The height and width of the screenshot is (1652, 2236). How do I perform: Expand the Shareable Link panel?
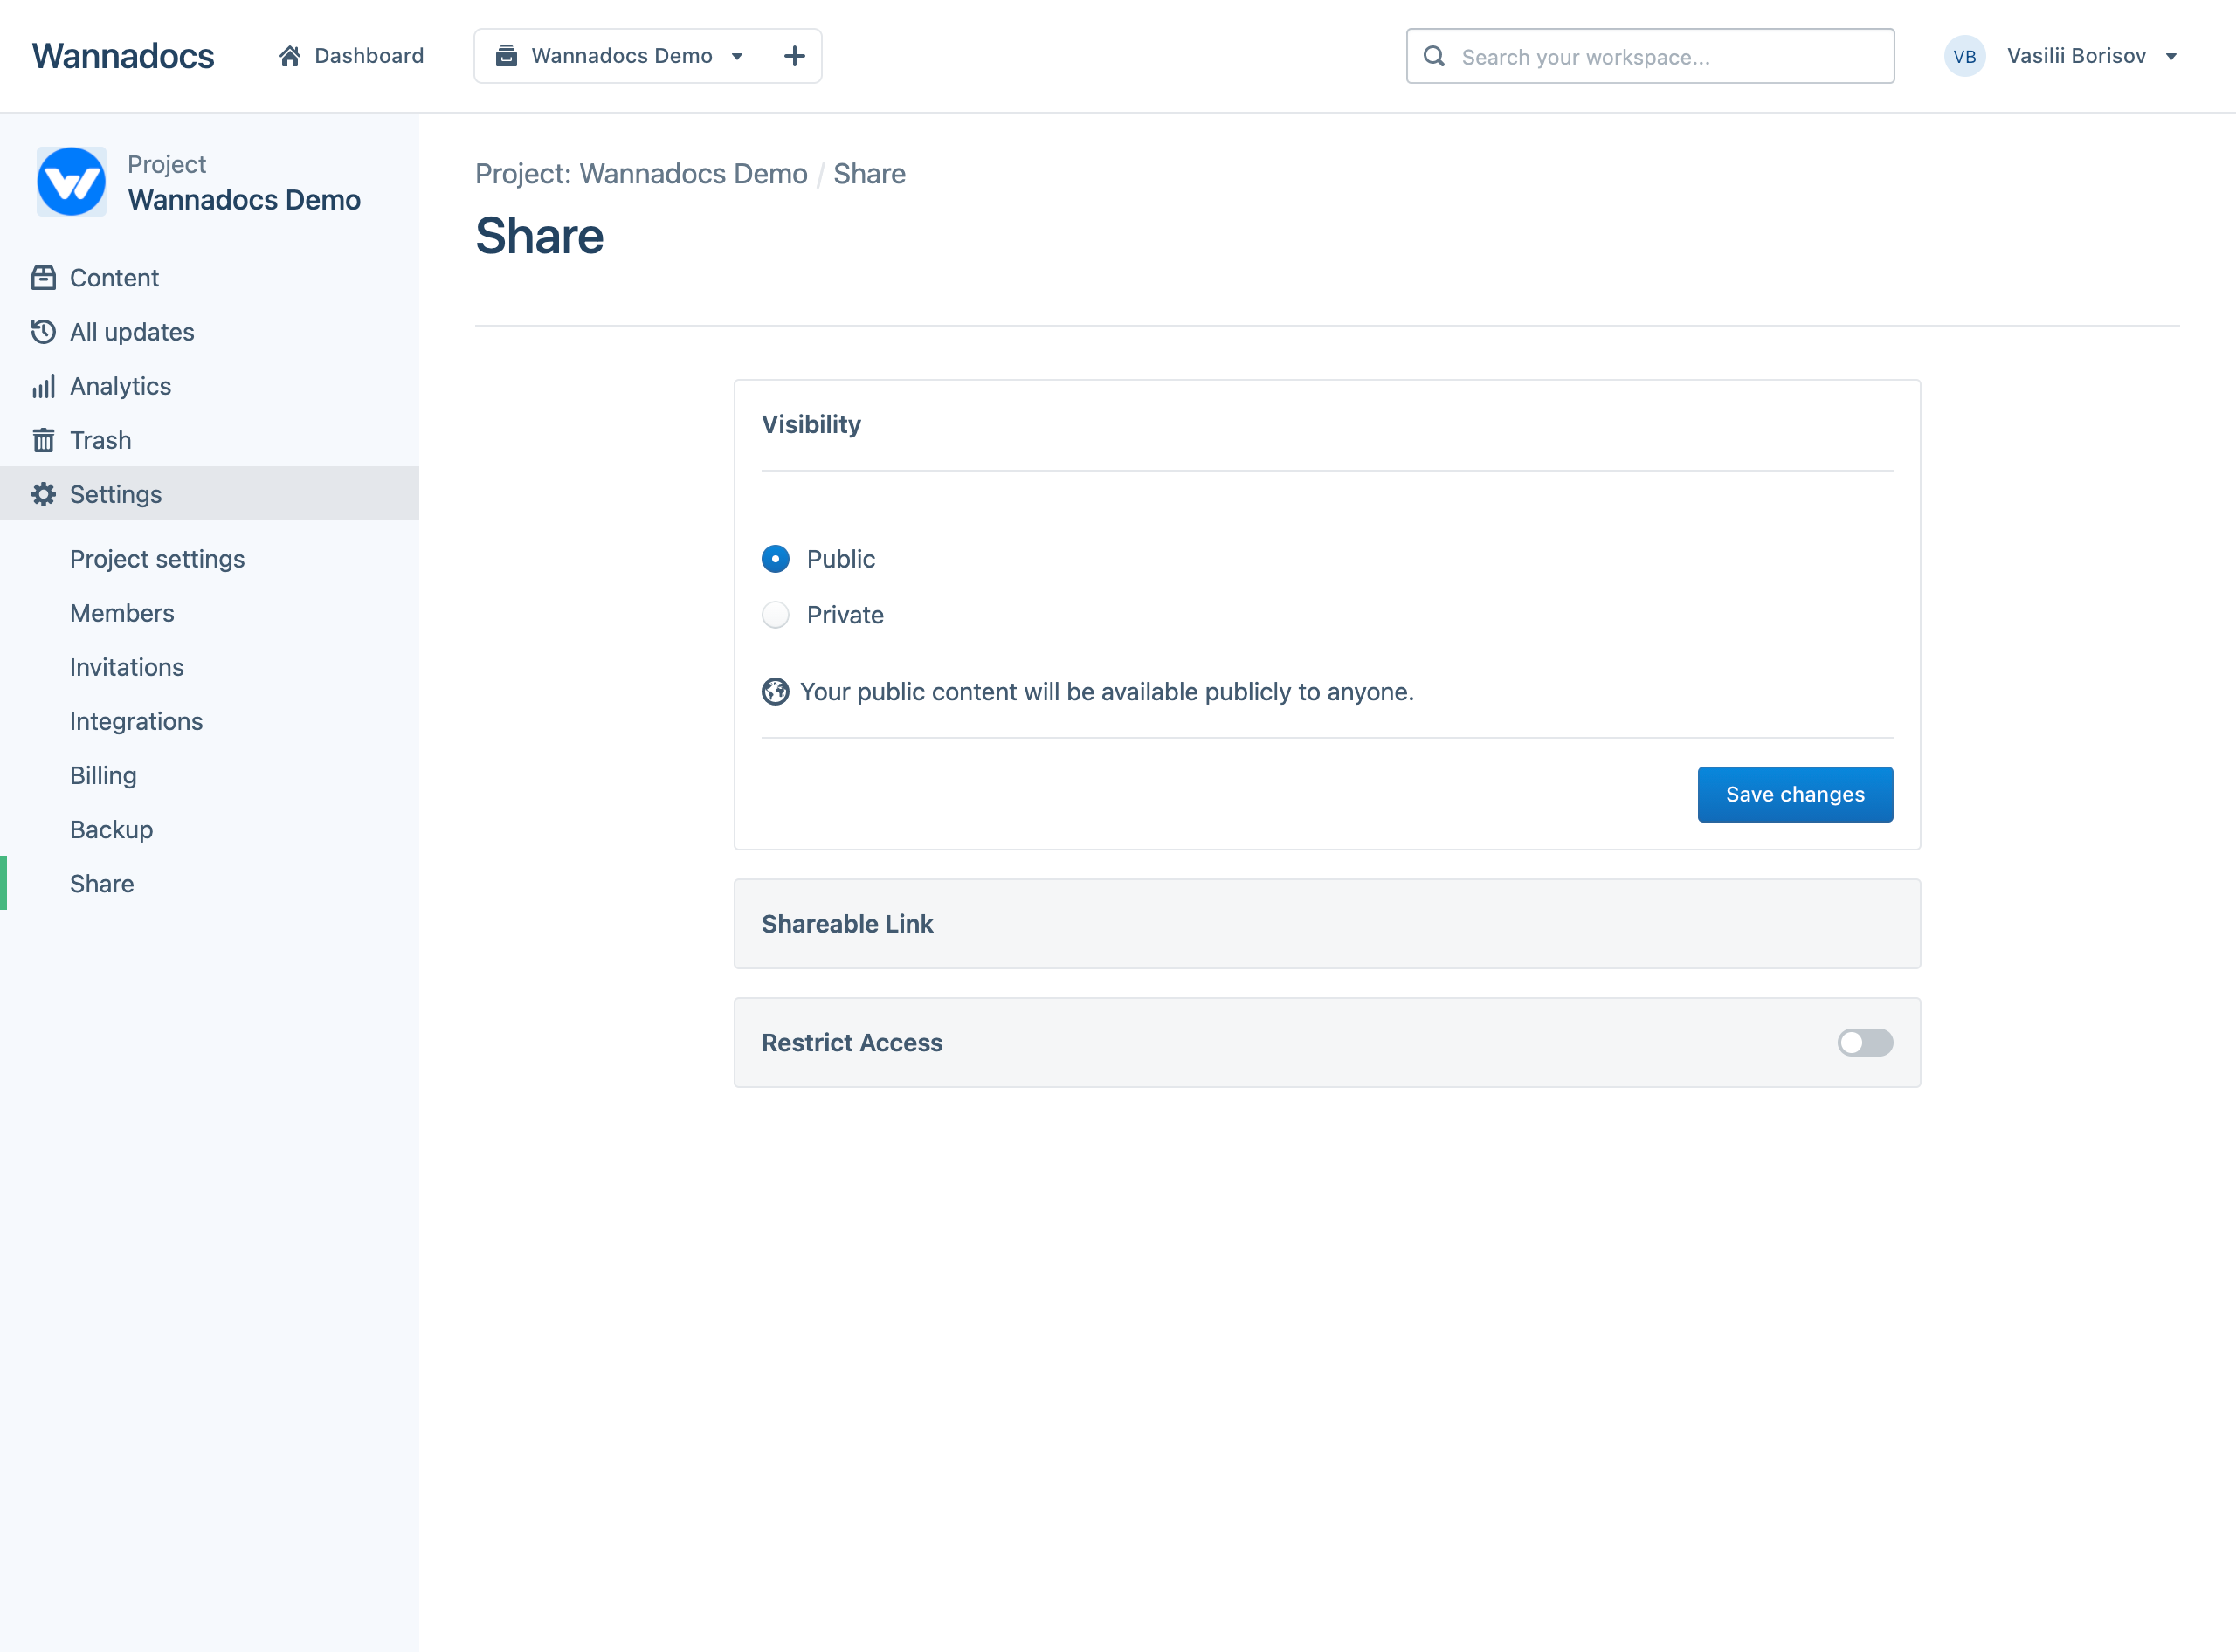[1327, 924]
